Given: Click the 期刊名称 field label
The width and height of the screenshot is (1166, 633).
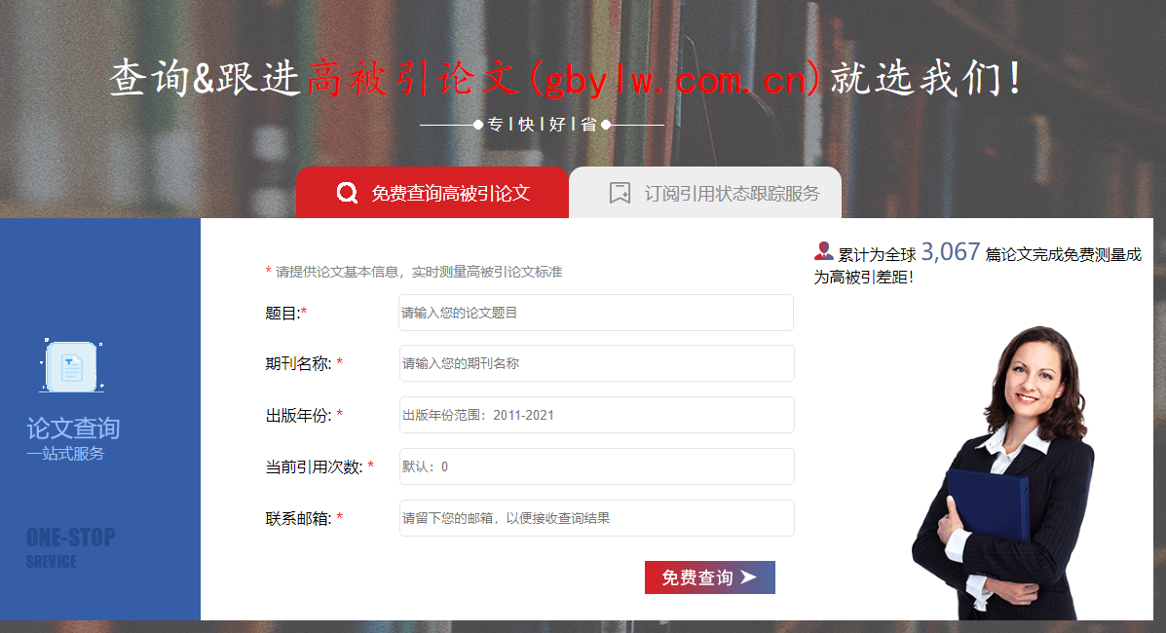Looking at the screenshot, I should tap(304, 364).
